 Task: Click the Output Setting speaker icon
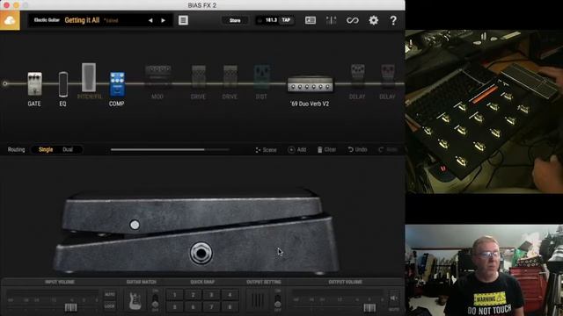point(258,301)
